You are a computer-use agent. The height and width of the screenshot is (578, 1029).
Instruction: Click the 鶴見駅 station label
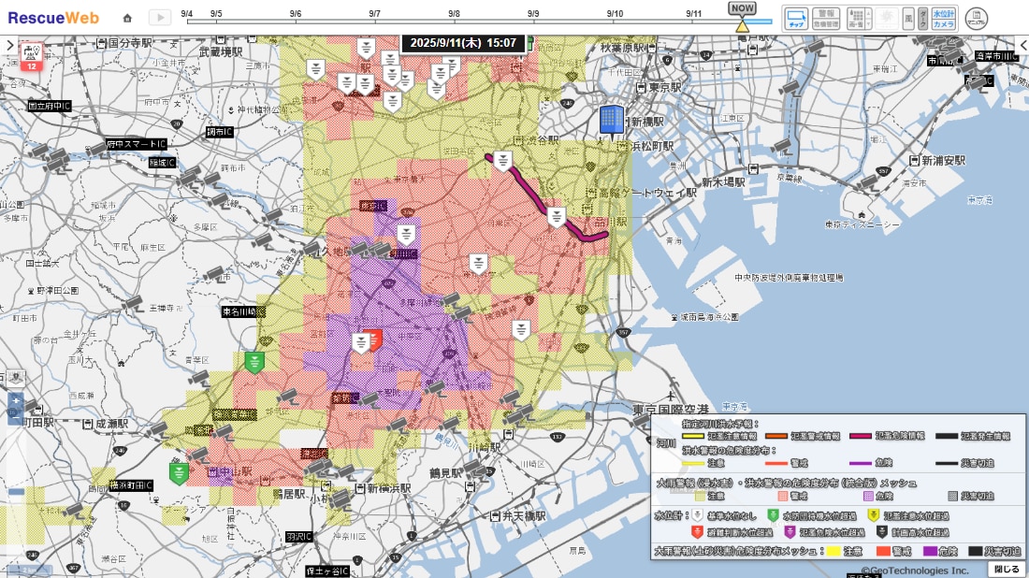tap(444, 473)
